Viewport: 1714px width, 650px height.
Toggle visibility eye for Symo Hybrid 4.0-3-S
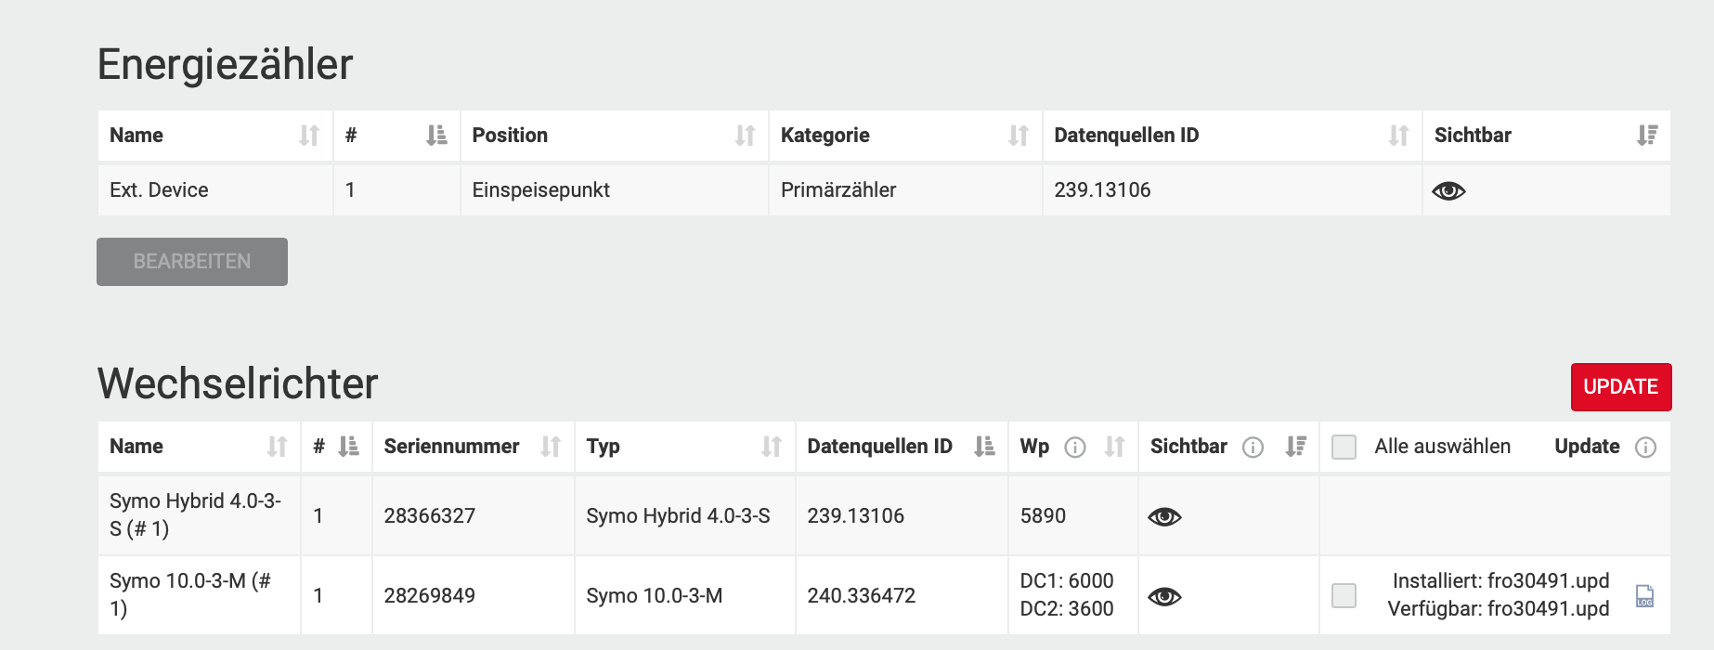point(1164,517)
